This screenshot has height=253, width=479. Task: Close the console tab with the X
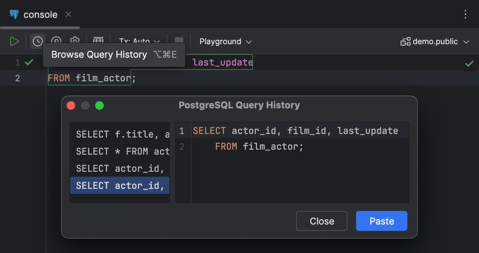pos(68,14)
